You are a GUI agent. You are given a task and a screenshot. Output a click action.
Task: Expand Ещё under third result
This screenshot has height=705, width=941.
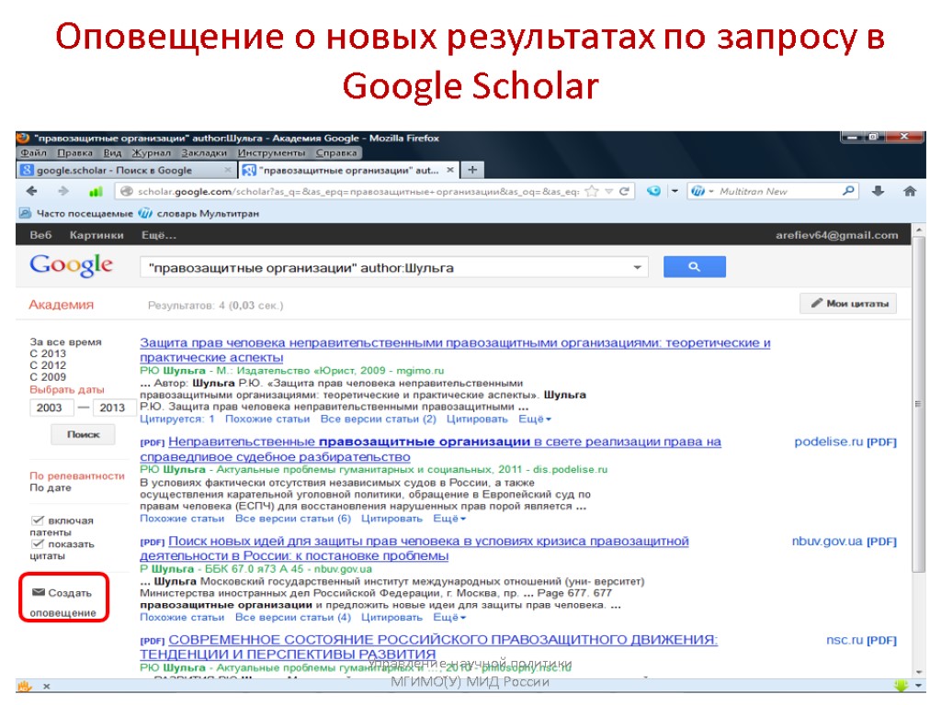click(x=449, y=617)
